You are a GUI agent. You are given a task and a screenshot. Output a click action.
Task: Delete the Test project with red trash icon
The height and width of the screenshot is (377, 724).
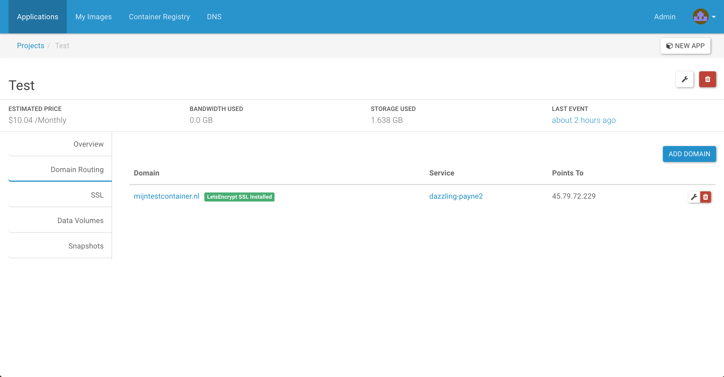point(707,79)
